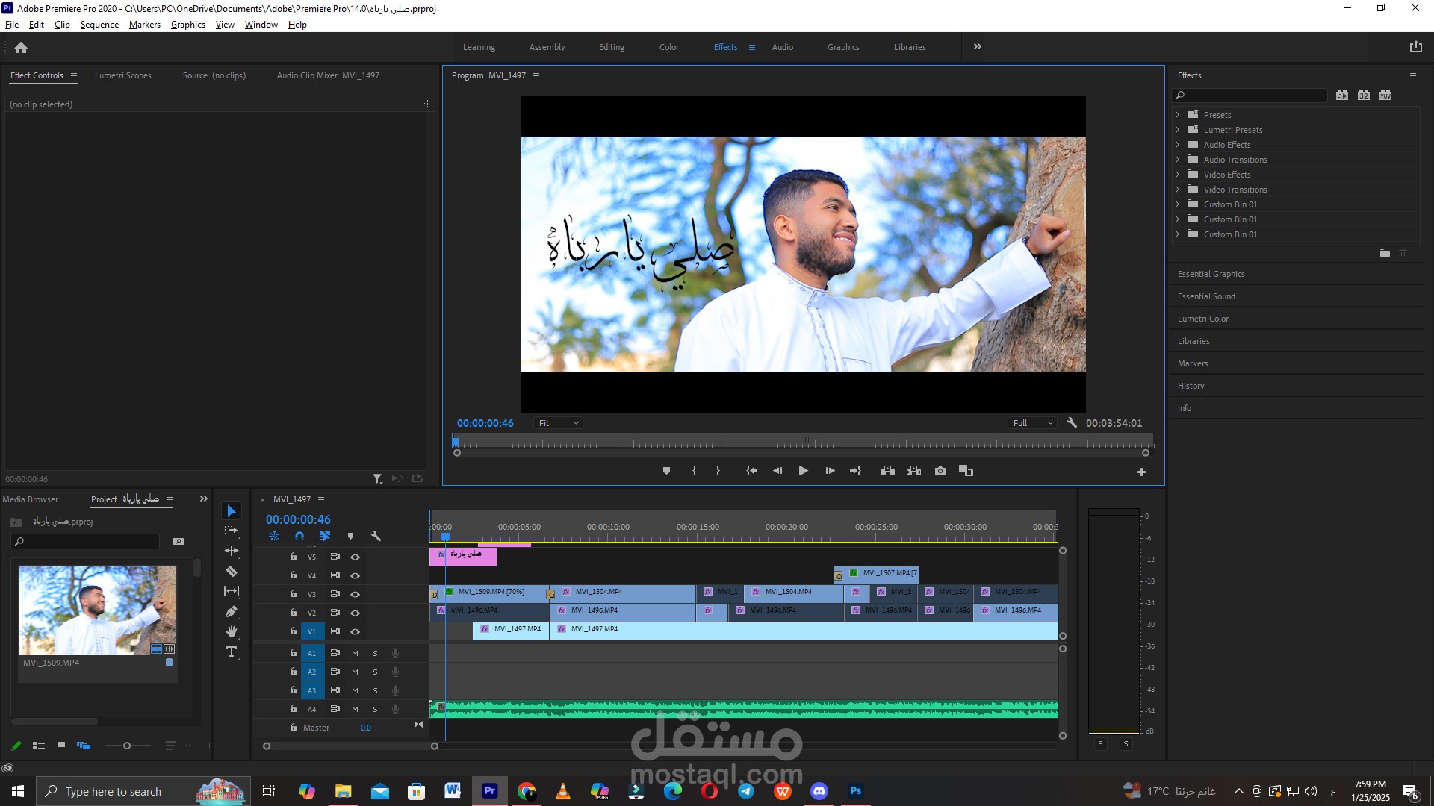Click the Accelerated Effects filter icon
Viewport: 1434px width, 806px height.
[1342, 96]
